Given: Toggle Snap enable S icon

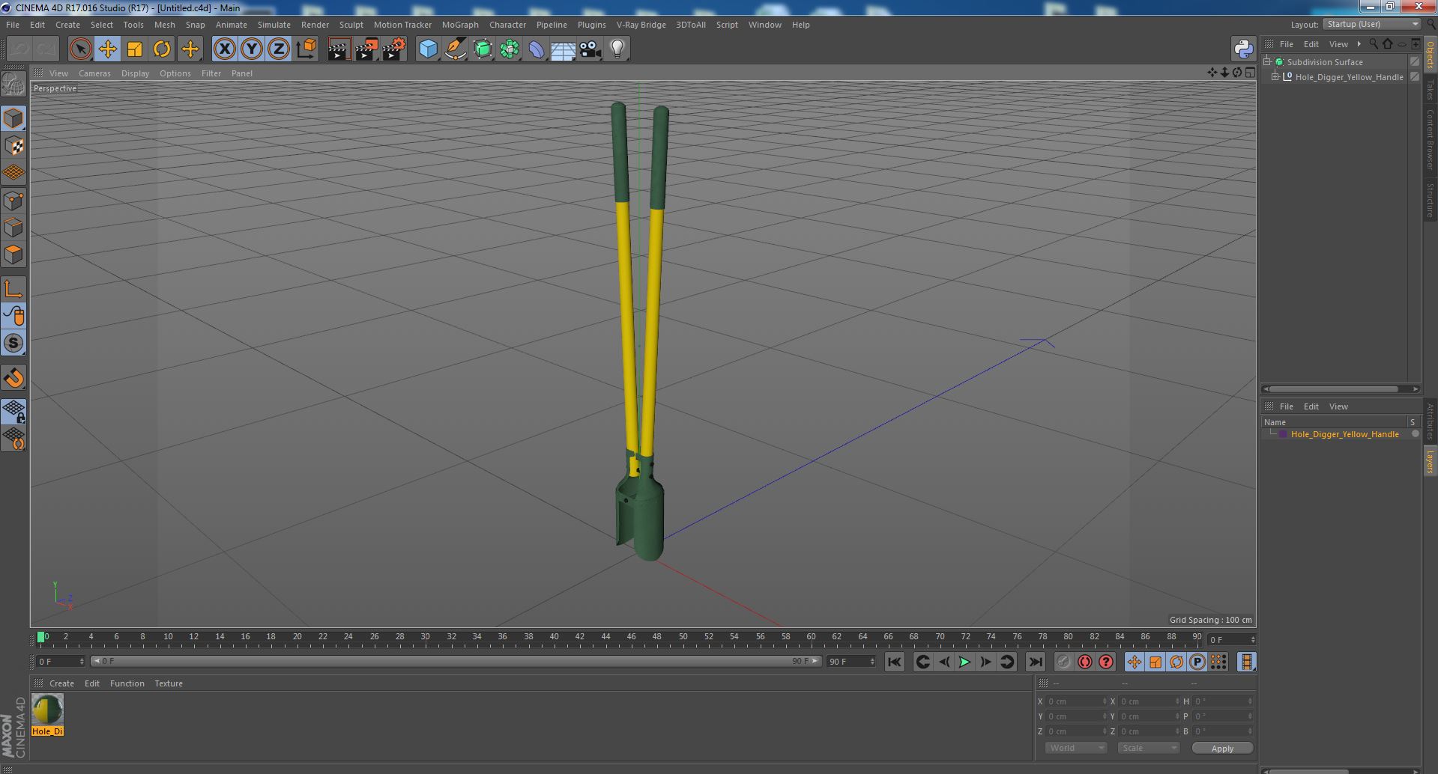Looking at the screenshot, I should 13,343.
